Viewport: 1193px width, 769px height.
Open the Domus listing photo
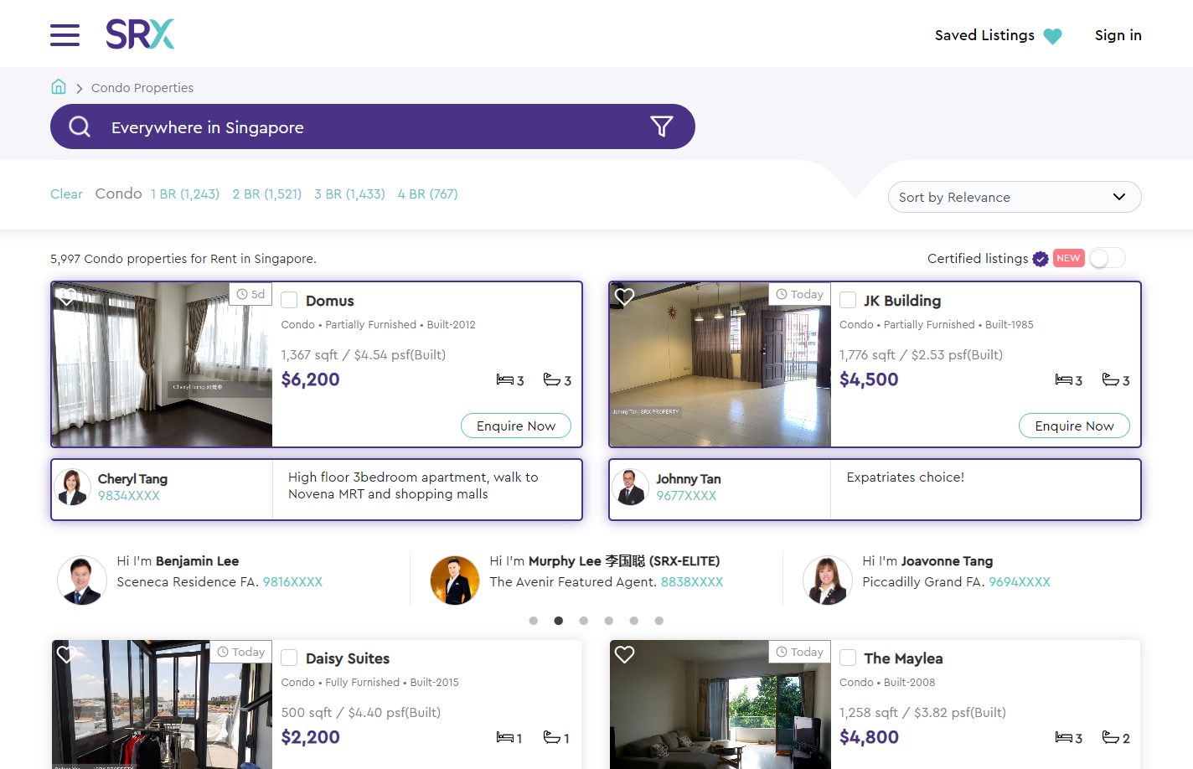pyautogui.click(x=162, y=364)
